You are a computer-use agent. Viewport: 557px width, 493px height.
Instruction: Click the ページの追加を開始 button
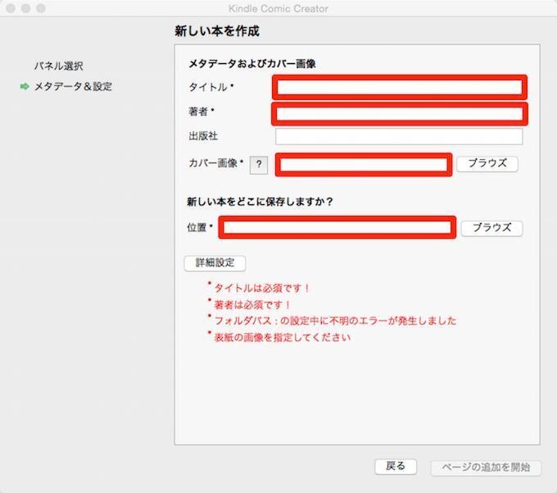click(x=486, y=468)
